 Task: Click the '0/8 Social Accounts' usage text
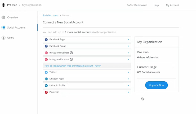(149, 72)
